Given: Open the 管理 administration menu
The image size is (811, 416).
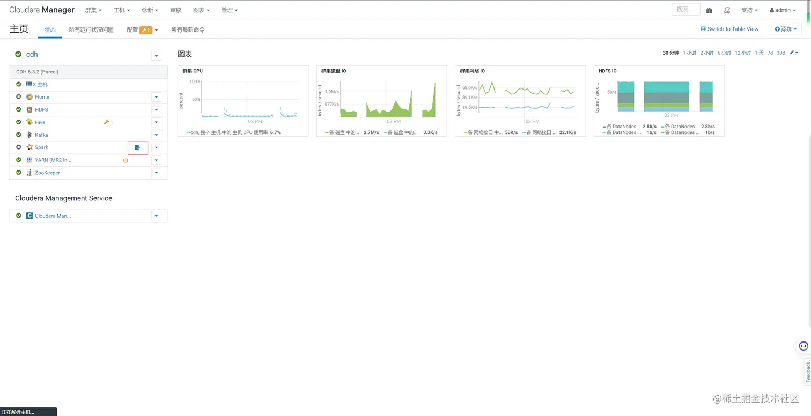Looking at the screenshot, I should pyautogui.click(x=230, y=10).
